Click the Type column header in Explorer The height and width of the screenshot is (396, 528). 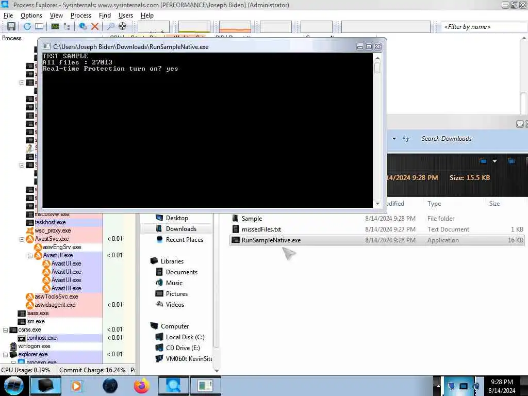pyautogui.click(x=434, y=203)
